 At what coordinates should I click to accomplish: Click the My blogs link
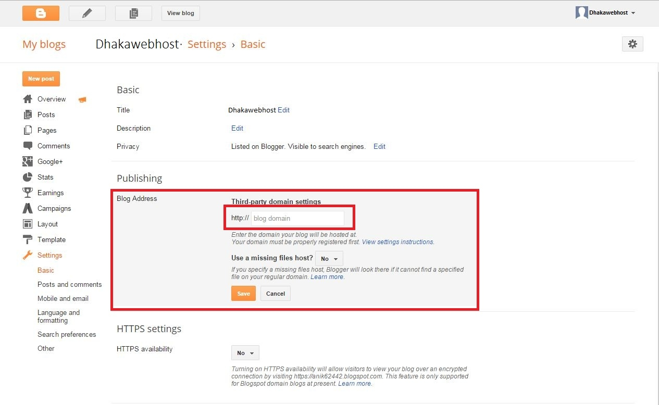coord(44,44)
